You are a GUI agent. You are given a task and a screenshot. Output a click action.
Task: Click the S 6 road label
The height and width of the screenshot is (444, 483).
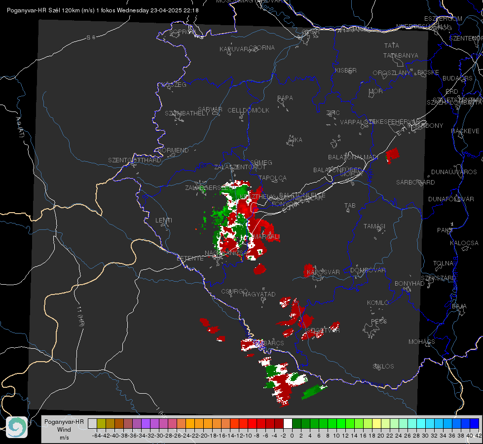pyautogui.click(x=91, y=37)
